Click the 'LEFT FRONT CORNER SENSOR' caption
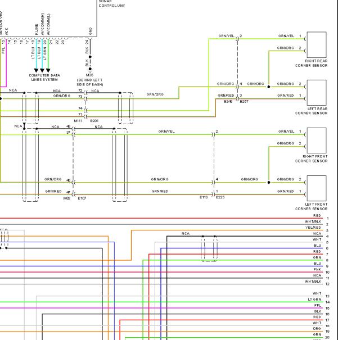This screenshot has width=338, height=340. (x=312, y=206)
